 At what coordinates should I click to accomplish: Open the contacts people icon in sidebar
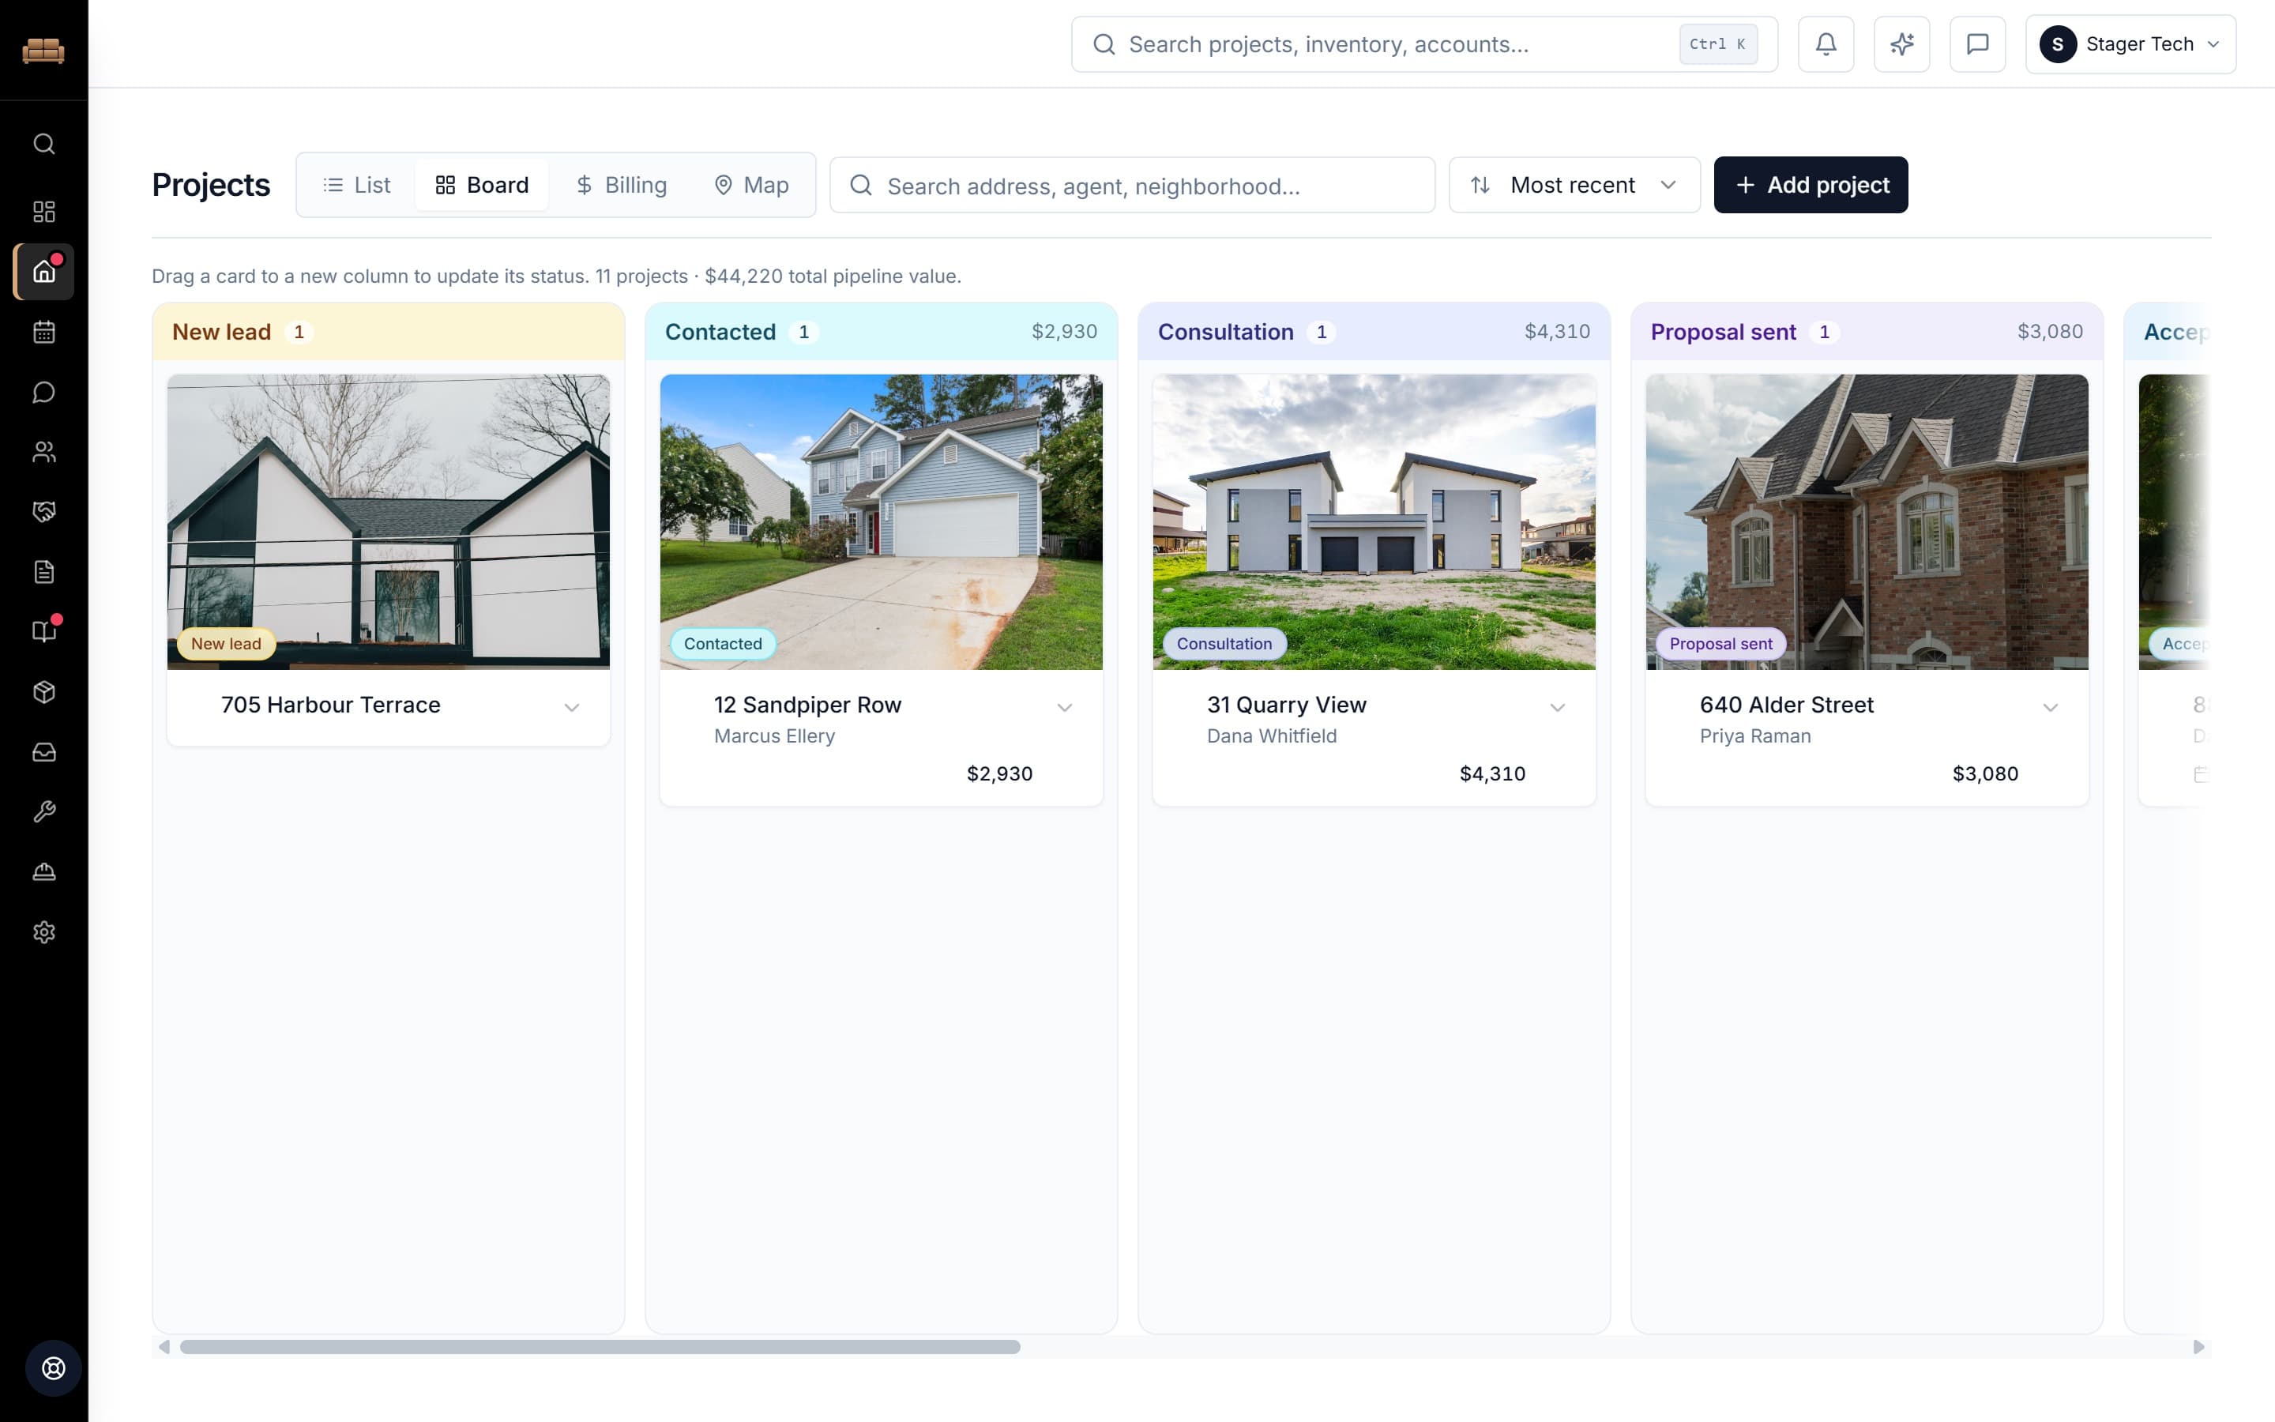tap(44, 453)
